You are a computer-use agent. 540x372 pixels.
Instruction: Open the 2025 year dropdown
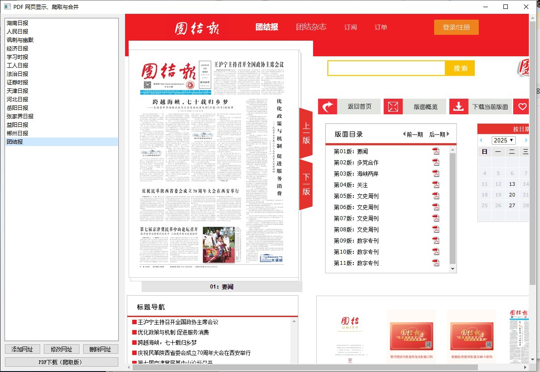(503, 140)
